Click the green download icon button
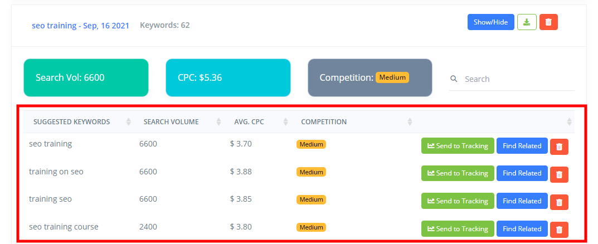 click(x=527, y=22)
